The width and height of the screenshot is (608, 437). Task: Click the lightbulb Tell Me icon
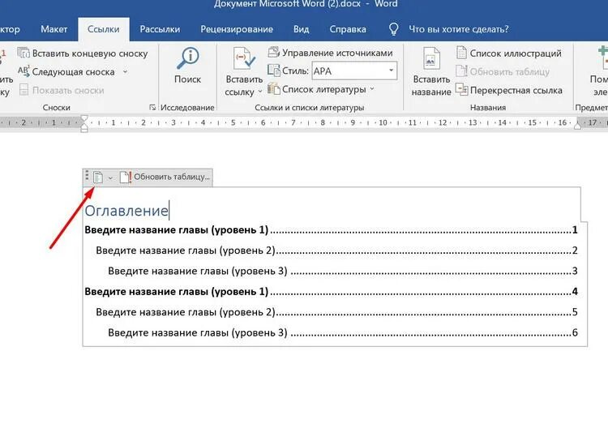pos(393,29)
